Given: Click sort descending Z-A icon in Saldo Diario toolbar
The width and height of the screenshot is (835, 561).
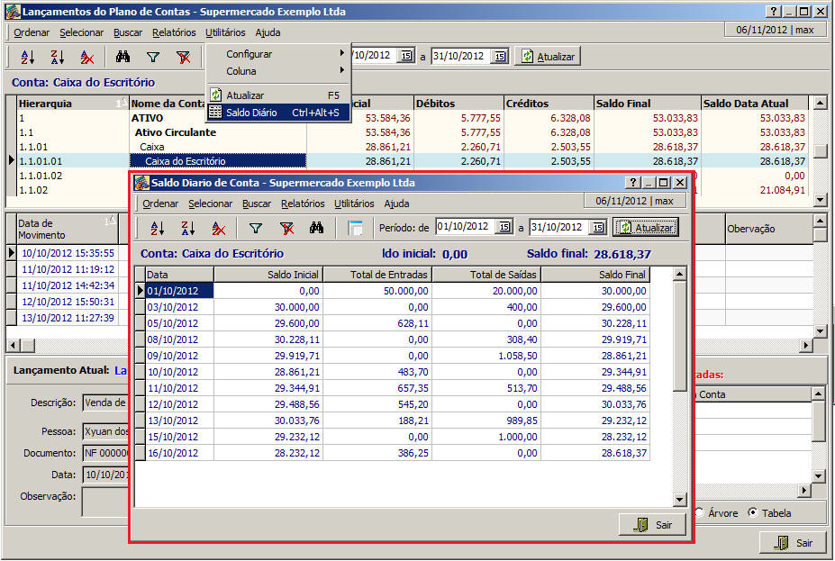Looking at the screenshot, I should tap(188, 229).
